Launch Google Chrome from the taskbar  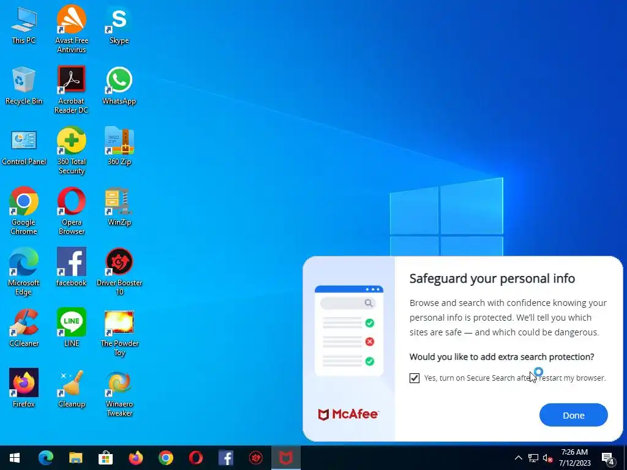(165, 458)
